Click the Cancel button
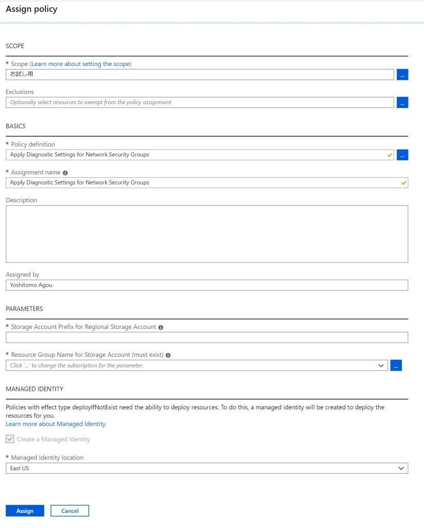This screenshot has width=424, height=528. pyautogui.click(x=70, y=511)
